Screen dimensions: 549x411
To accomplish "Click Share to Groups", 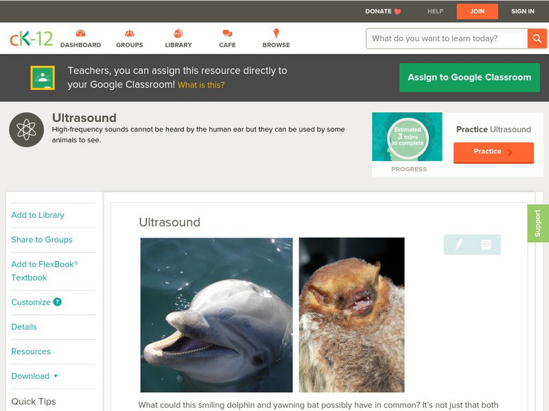I will click(42, 240).
